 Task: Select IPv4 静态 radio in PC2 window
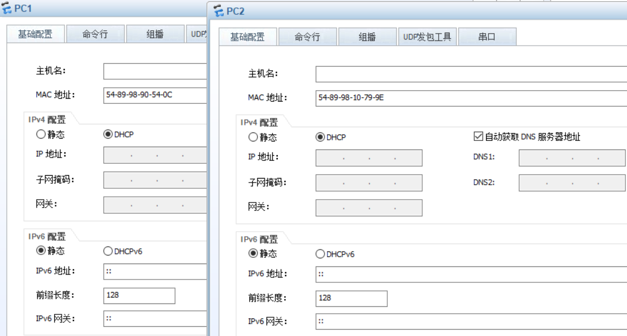coord(253,137)
